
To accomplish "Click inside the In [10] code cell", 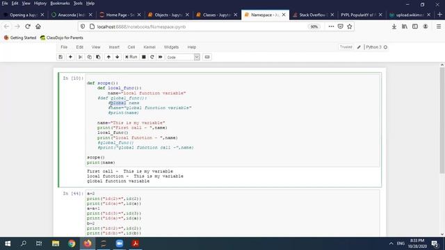I will (x=233, y=120).
